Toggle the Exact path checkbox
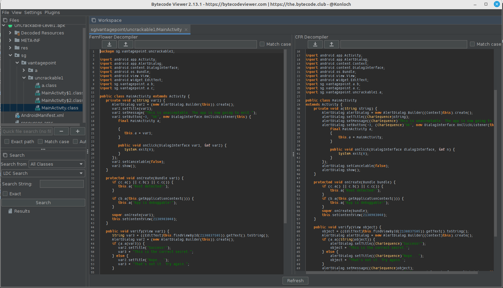The height and width of the screenshot is (288, 503). pos(7,141)
